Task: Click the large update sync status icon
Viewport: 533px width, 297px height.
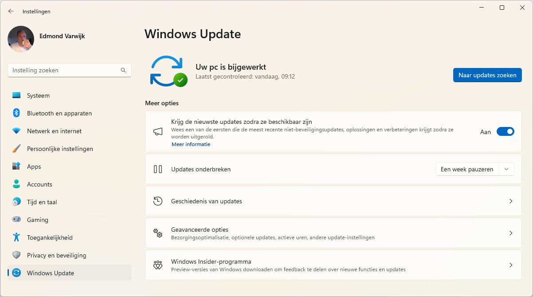Action: coord(169,71)
